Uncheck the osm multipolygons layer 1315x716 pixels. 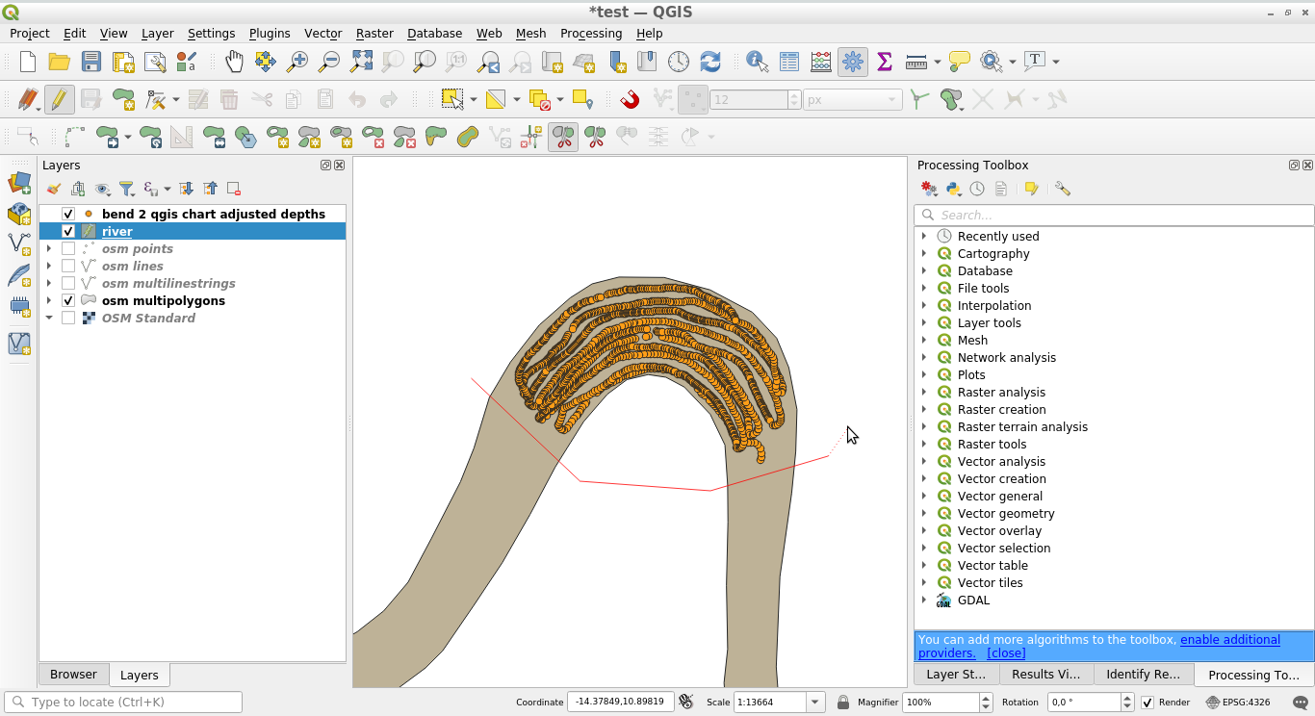pos(68,300)
